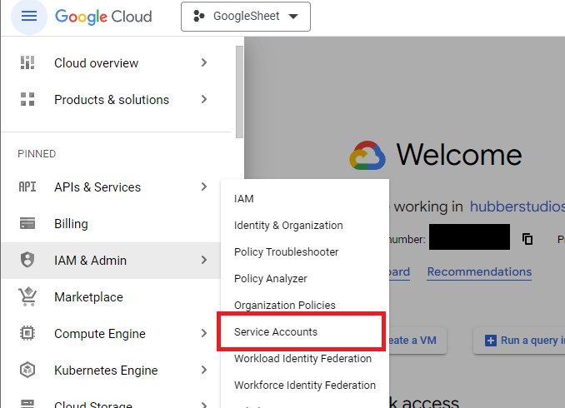Open Products & solutions menu item

click(x=115, y=99)
